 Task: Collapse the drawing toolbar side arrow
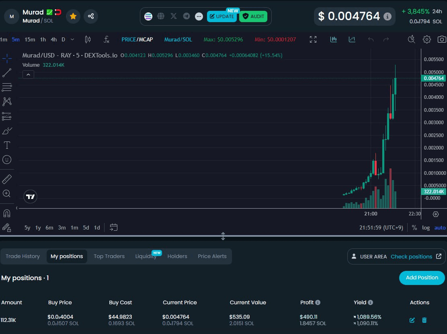[x=17, y=208]
